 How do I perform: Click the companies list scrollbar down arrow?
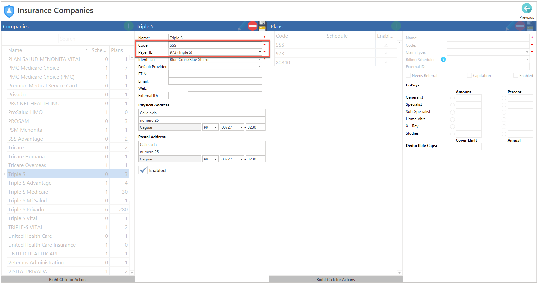tap(132, 273)
